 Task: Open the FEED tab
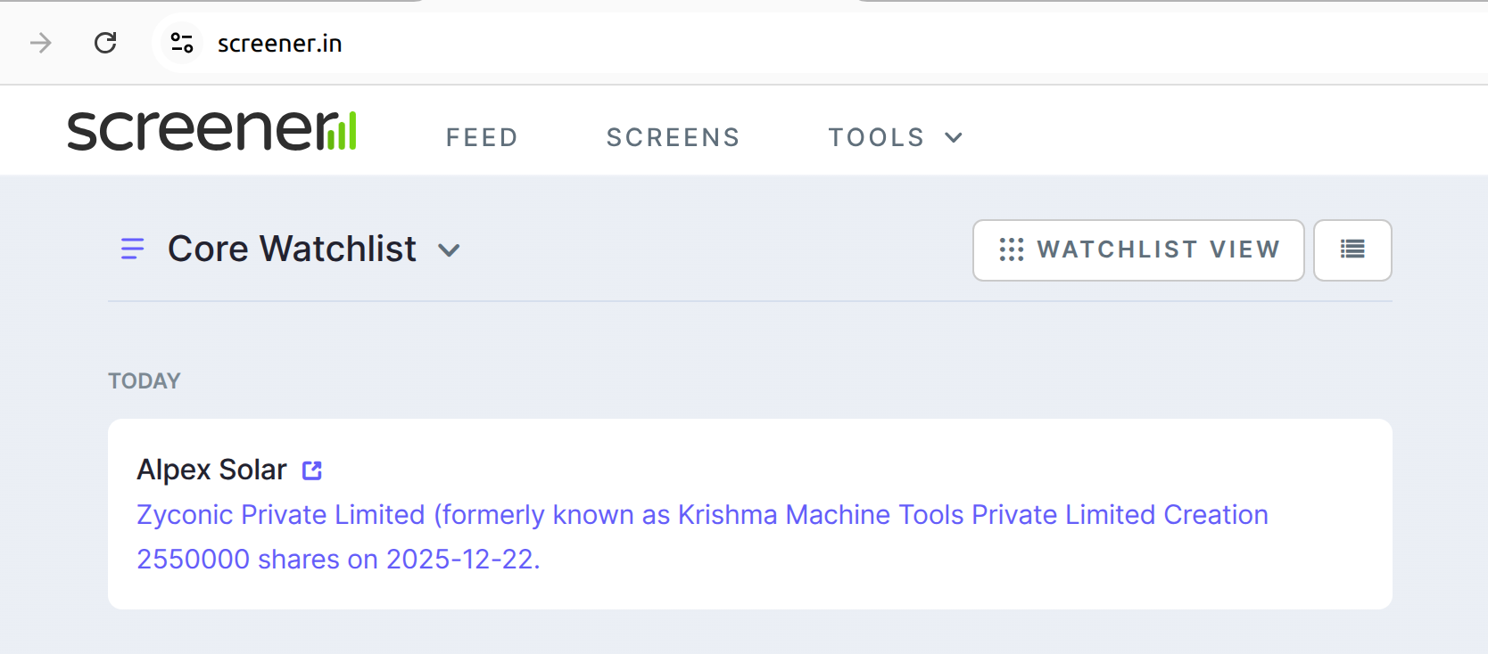482,137
